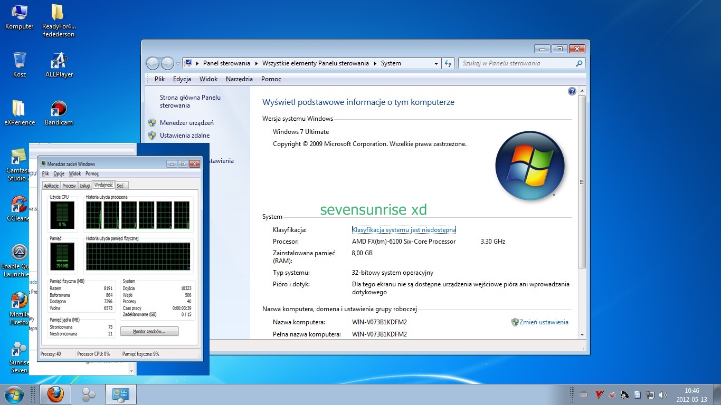Open Opcje menu in Task Manager
The image size is (721, 405).
tap(59, 173)
